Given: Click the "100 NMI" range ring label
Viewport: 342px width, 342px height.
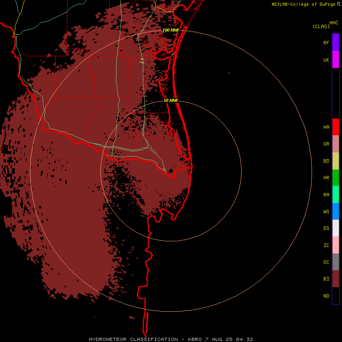Looking at the screenshot, I should 171,30.
